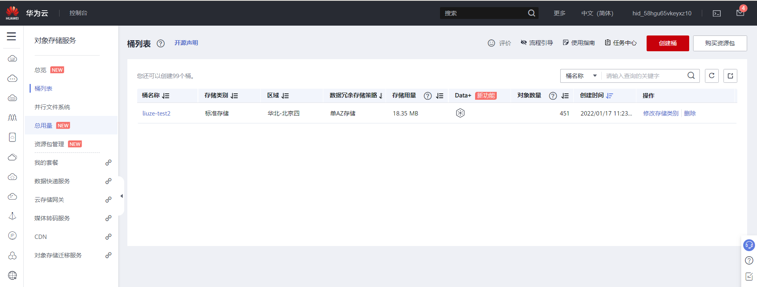Sort by 存储类别 column
The width and height of the screenshot is (757, 287).
tap(234, 96)
